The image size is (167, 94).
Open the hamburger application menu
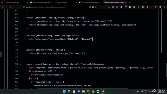pos(164,7)
